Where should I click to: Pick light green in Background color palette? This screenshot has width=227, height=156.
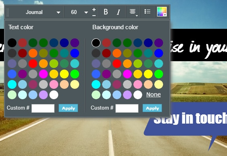pos(96,95)
